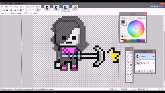Open the Image menu
Viewport: 165px width, 93px height.
click(16, 7)
